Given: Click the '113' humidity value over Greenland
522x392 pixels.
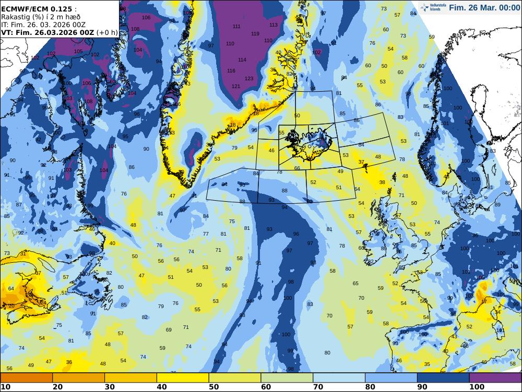Looking at the screenshot, I should coord(274,25).
